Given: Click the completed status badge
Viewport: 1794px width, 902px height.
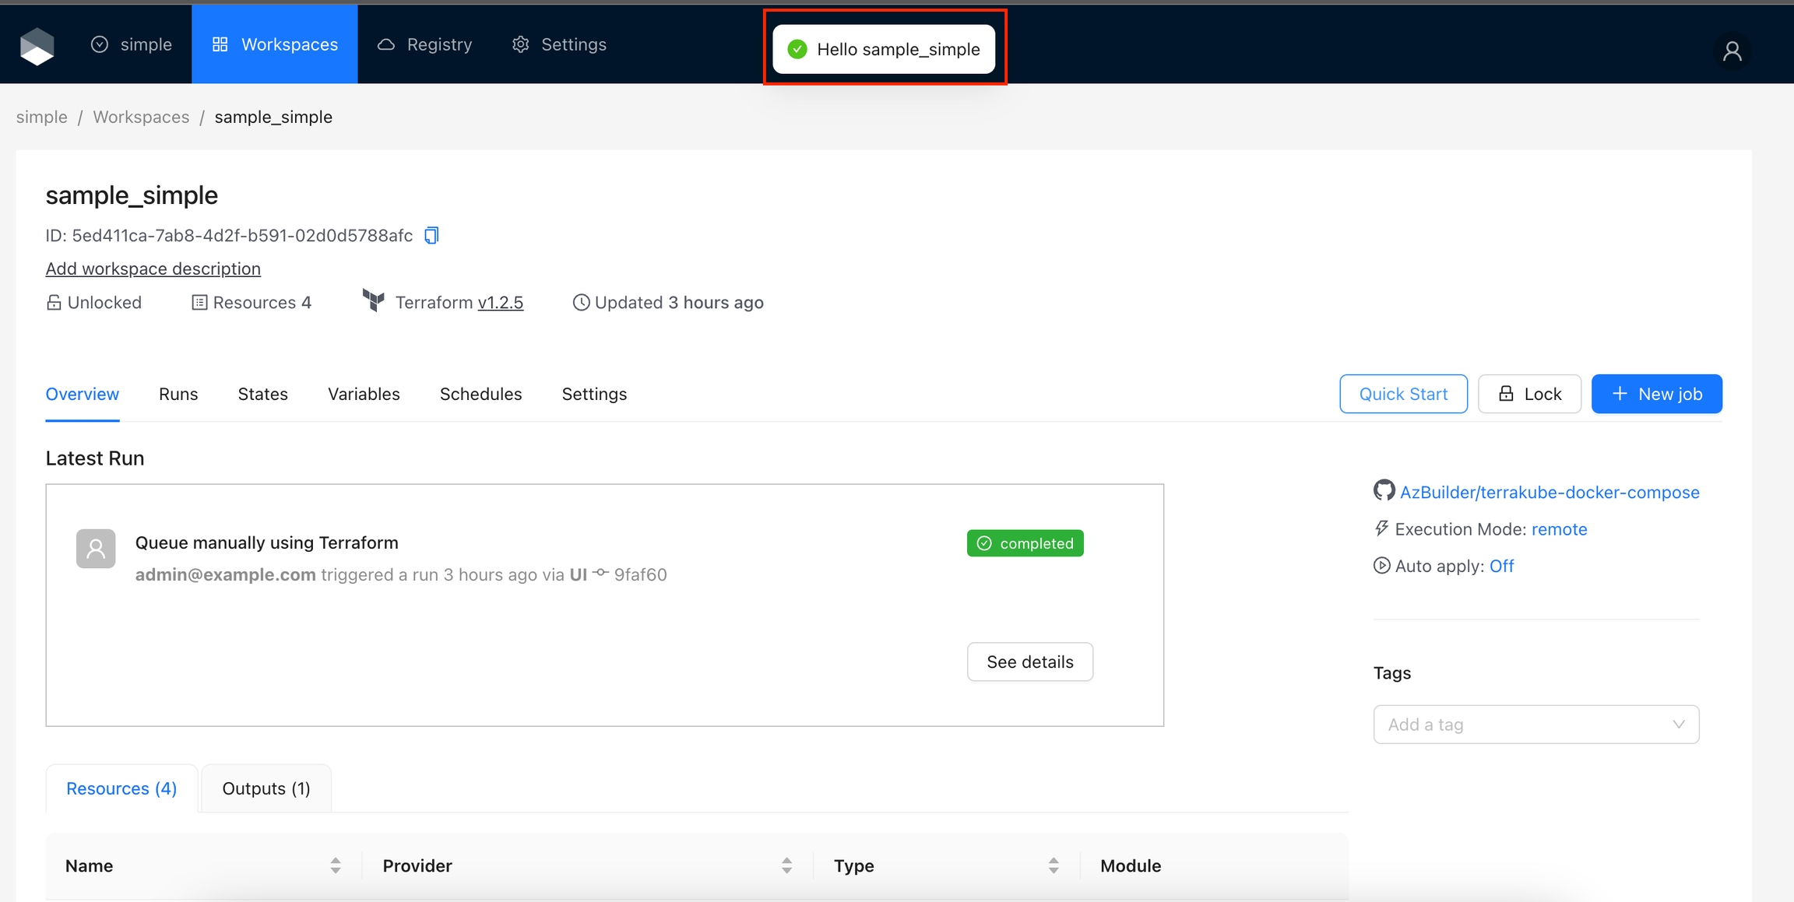Looking at the screenshot, I should (x=1025, y=543).
